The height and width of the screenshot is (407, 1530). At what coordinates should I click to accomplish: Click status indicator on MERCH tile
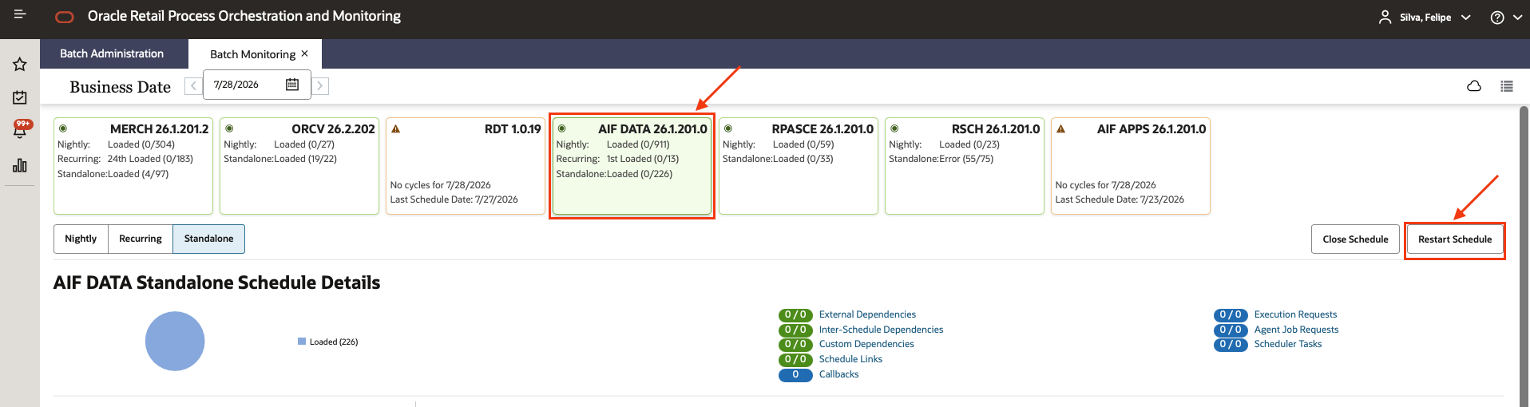click(62, 128)
